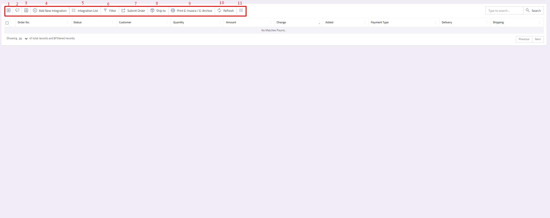This screenshot has height=218, width=550.
Task: Open the Filter funnel tool
Action: coord(110,11)
